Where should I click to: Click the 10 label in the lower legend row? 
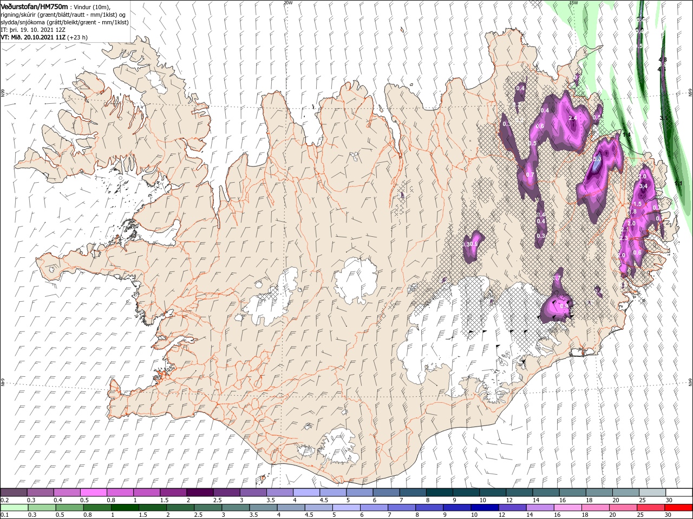pyautogui.click(x=474, y=515)
